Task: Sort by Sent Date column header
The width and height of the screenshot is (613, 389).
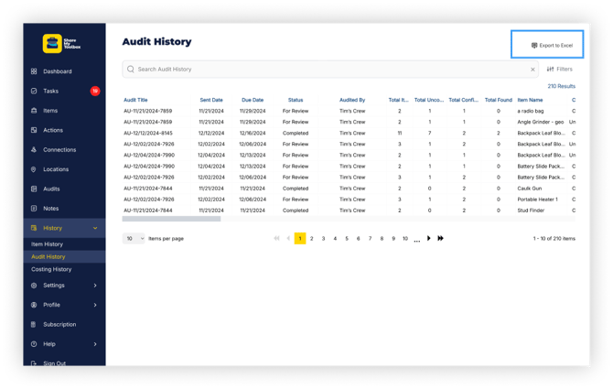Action: tap(211, 100)
